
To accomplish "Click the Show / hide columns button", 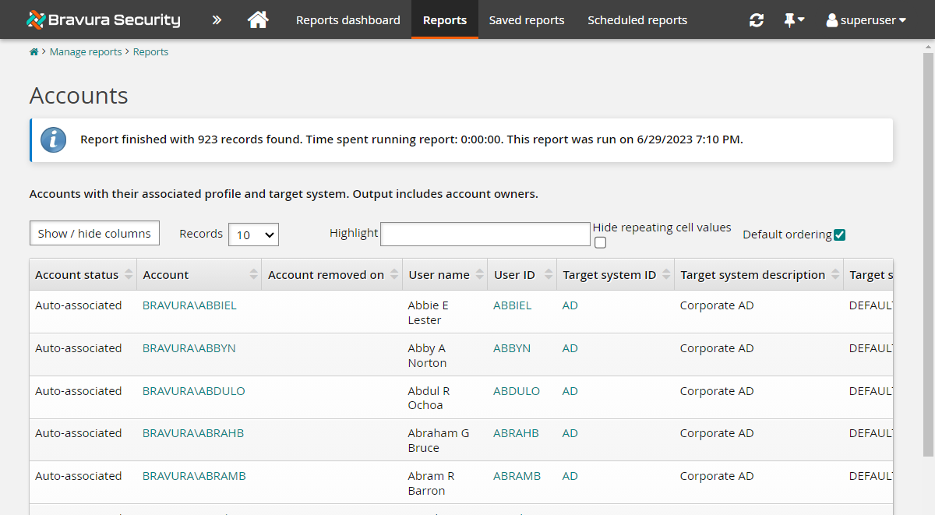I will pos(94,232).
